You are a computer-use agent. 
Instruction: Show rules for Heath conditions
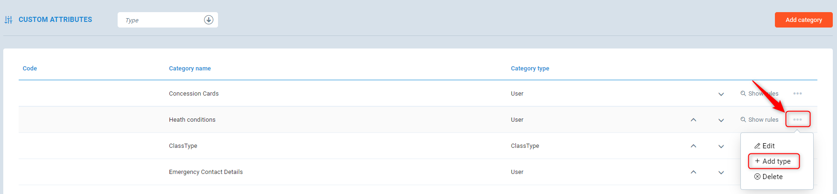(760, 120)
